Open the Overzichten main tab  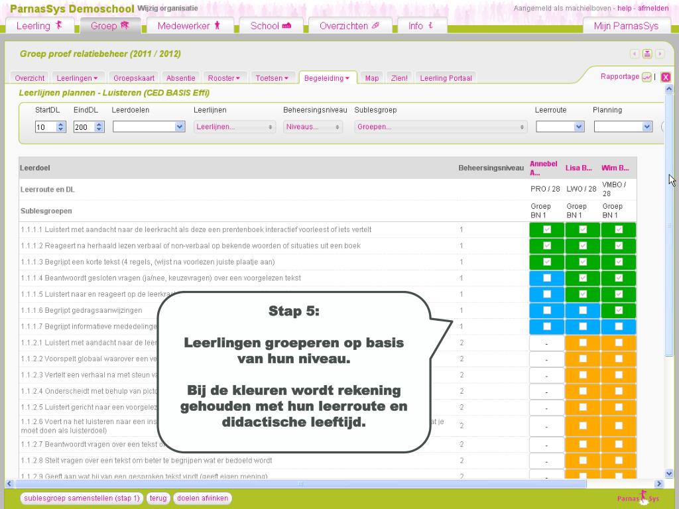(350, 26)
